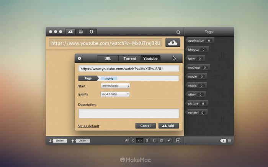Image resolution: width=268 pixels, height=167 pixels.
Task: Open the cloud downloads toolbar tab
Action: click(x=70, y=32)
